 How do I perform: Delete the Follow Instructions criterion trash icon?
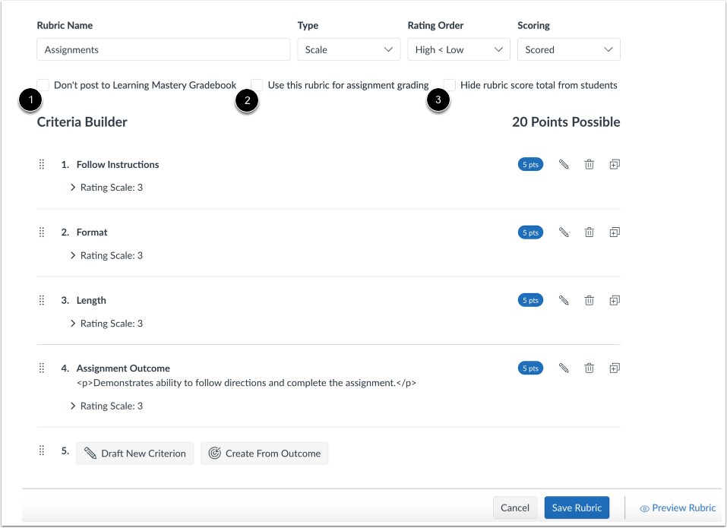point(590,164)
